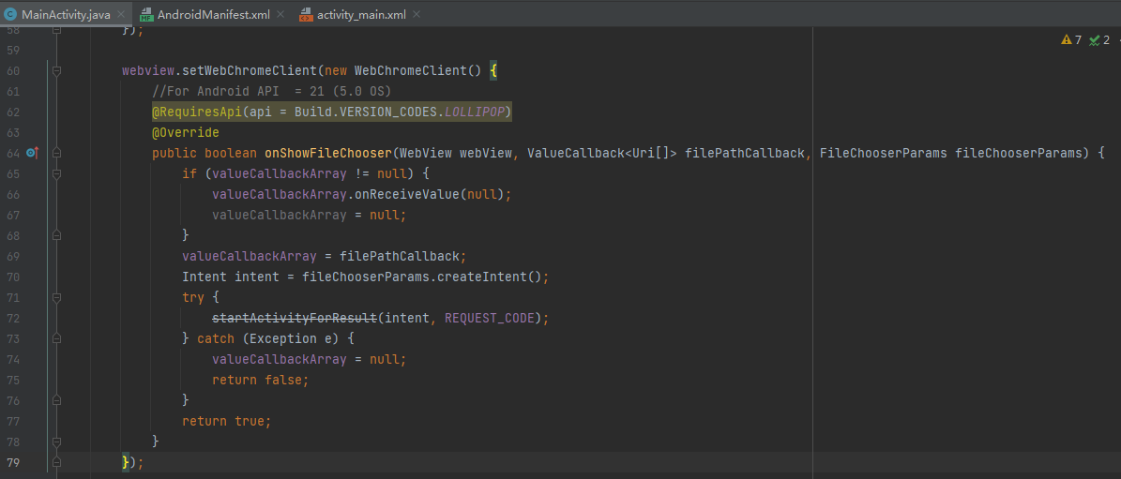Collapse the catch block on line 73
The height and width of the screenshot is (479, 1121).
point(57,338)
